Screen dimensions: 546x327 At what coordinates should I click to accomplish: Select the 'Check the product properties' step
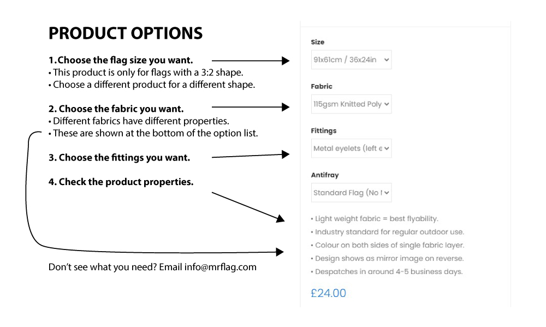point(121,182)
